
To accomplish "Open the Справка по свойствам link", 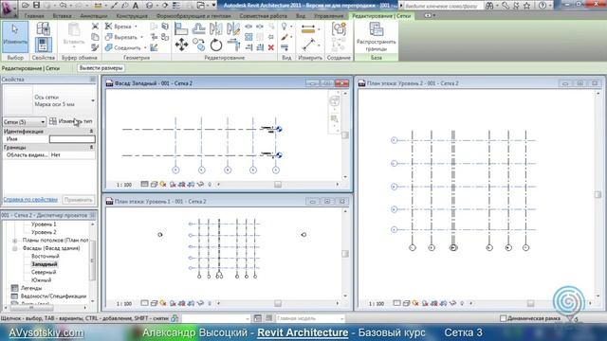I will (30, 200).
